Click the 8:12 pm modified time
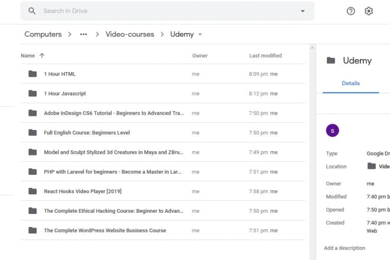The height and width of the screenshot is (260, 390). (258, 93)
